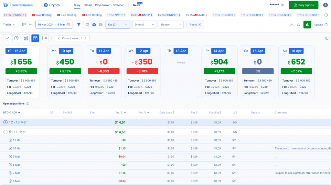The width and height of the screenshot is (331, 185).
Task: Click the camera screenshot filter icon
Action: tap(94, 24)
